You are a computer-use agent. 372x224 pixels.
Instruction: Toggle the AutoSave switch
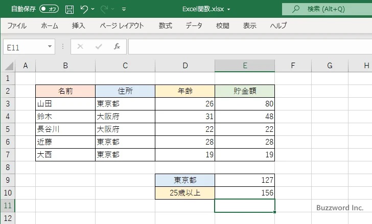[x=49, y=9]
